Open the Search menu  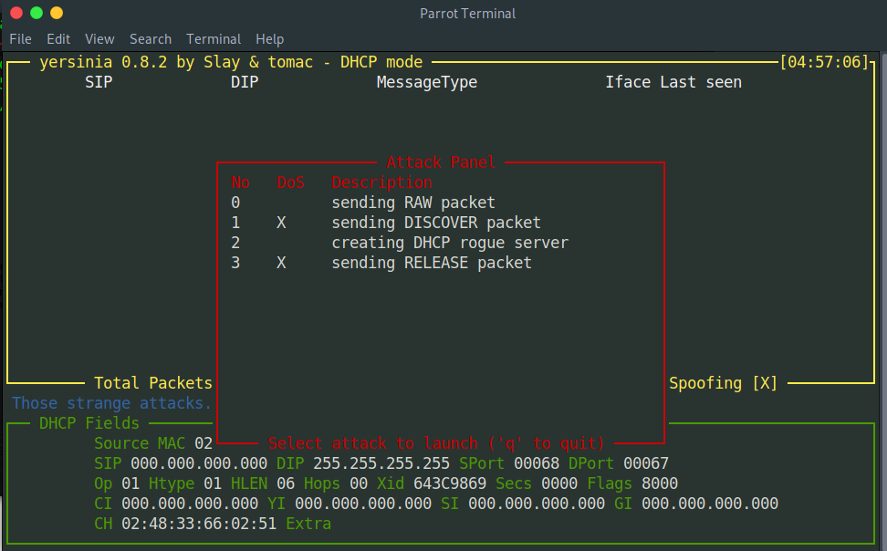pyautogui.click(x=150, y=39)
